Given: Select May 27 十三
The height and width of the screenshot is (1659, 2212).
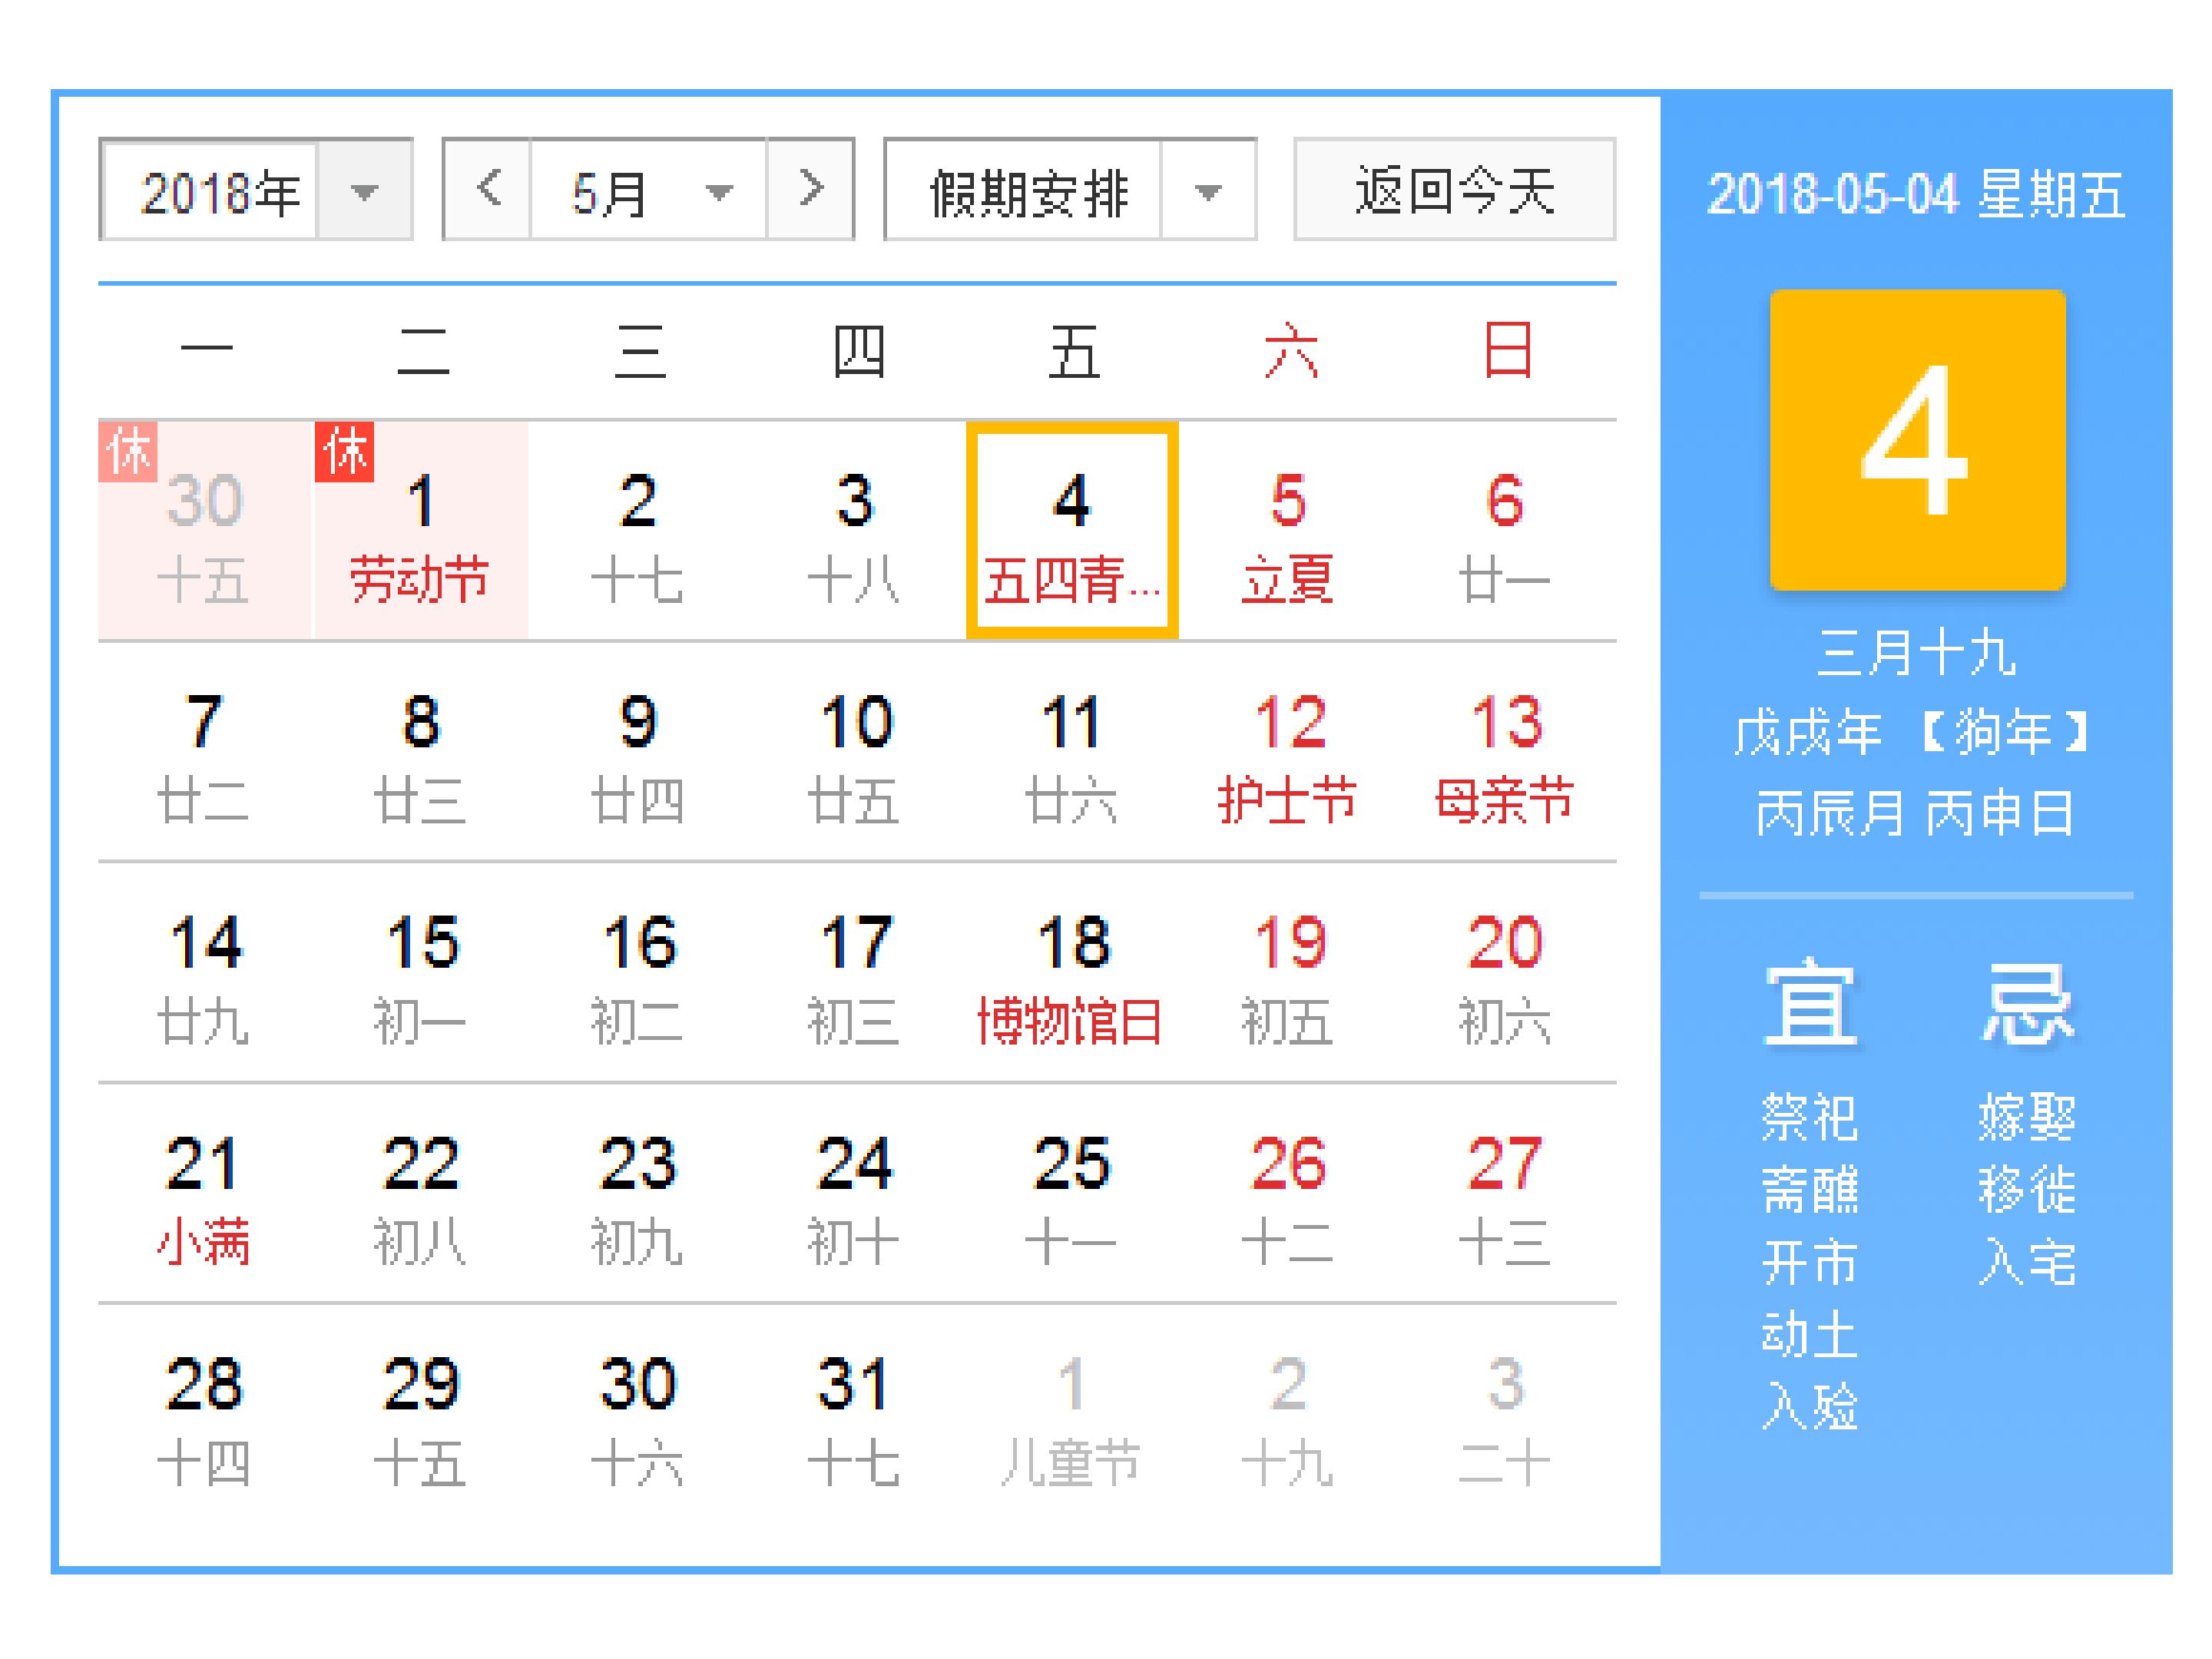Looking at the screenshot, I should click(1506, 1194).
